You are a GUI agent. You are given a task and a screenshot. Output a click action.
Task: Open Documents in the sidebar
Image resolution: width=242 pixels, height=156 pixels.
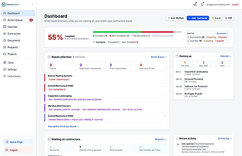(18, 40)
